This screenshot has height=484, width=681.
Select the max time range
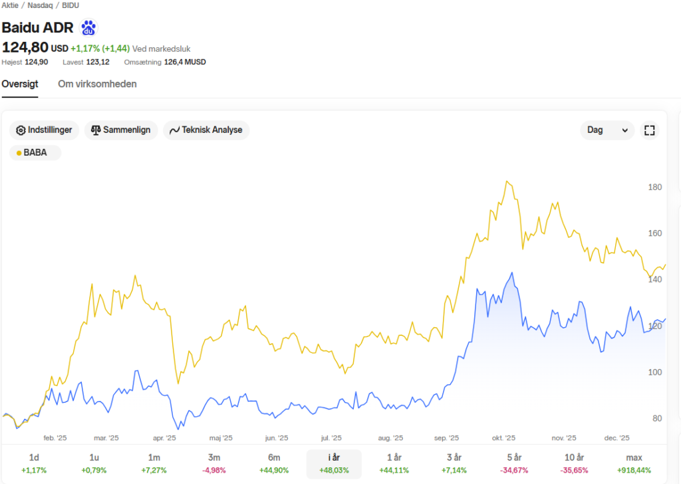pyautogui.click(x=634, y=463)
